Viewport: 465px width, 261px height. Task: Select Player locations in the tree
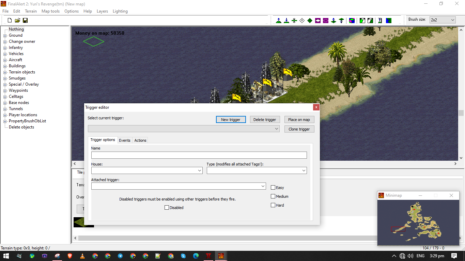click(23, 115)
